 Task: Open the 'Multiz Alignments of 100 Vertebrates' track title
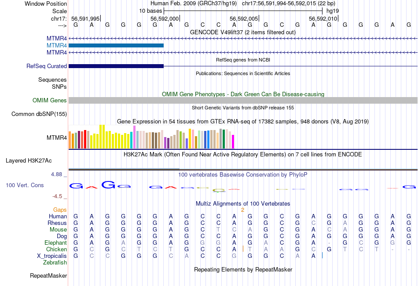point(243,204)
